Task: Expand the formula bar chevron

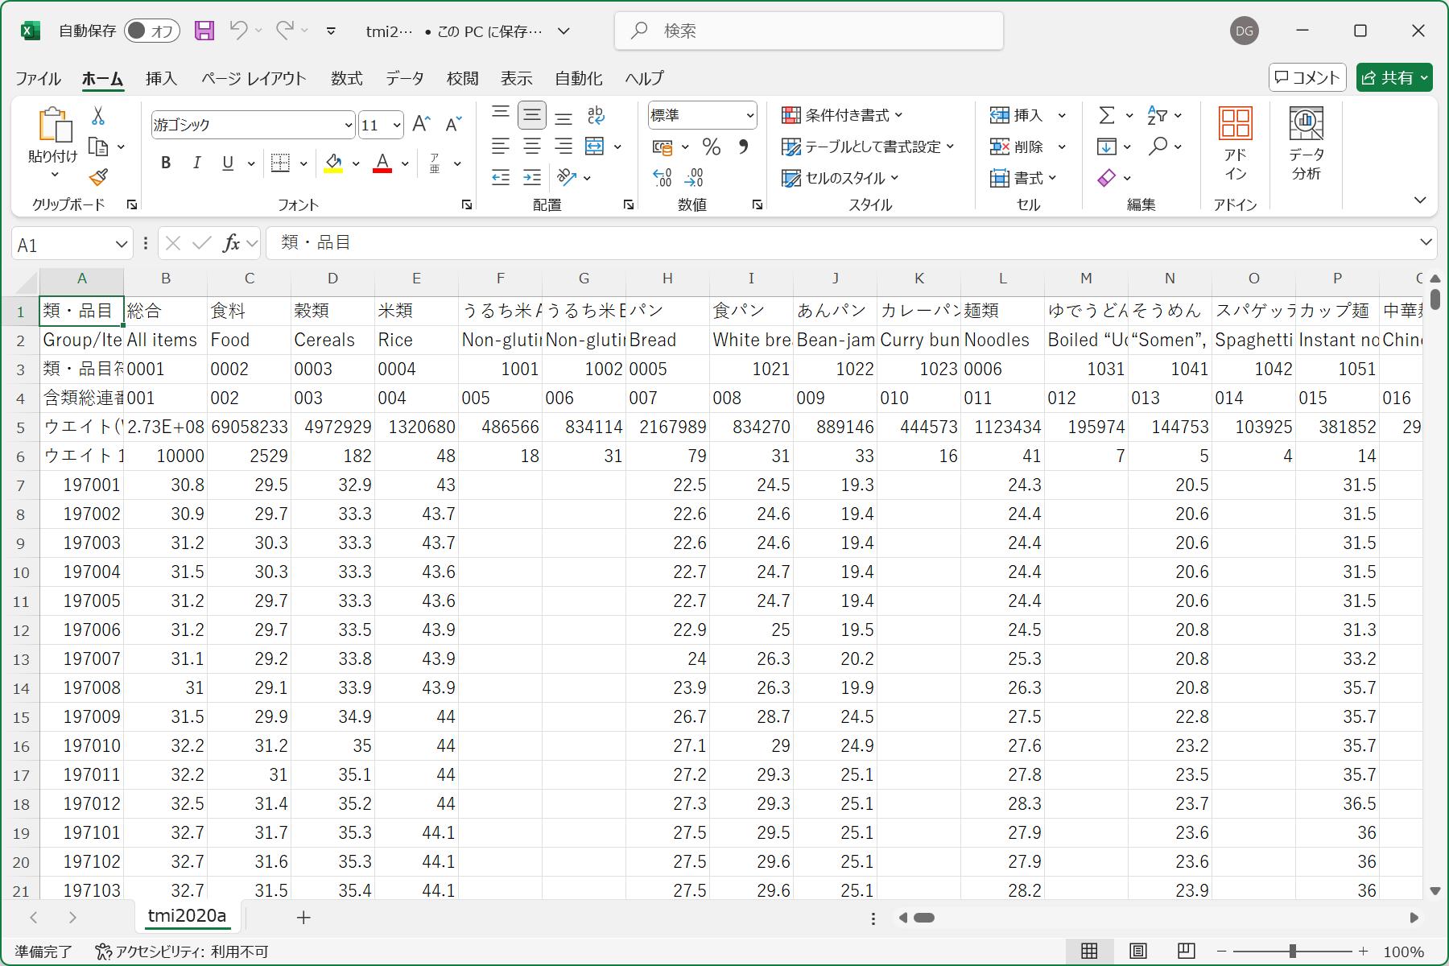Action: pyautogui.click(x=1426, y=242)
